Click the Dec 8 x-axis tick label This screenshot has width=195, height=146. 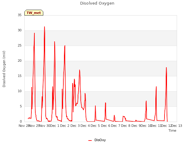(x=126, y=126)
